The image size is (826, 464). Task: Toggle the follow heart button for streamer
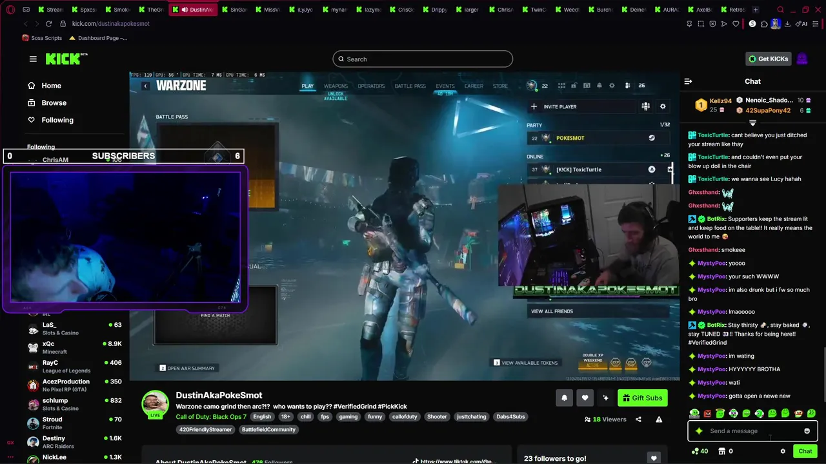coord(585,398)
